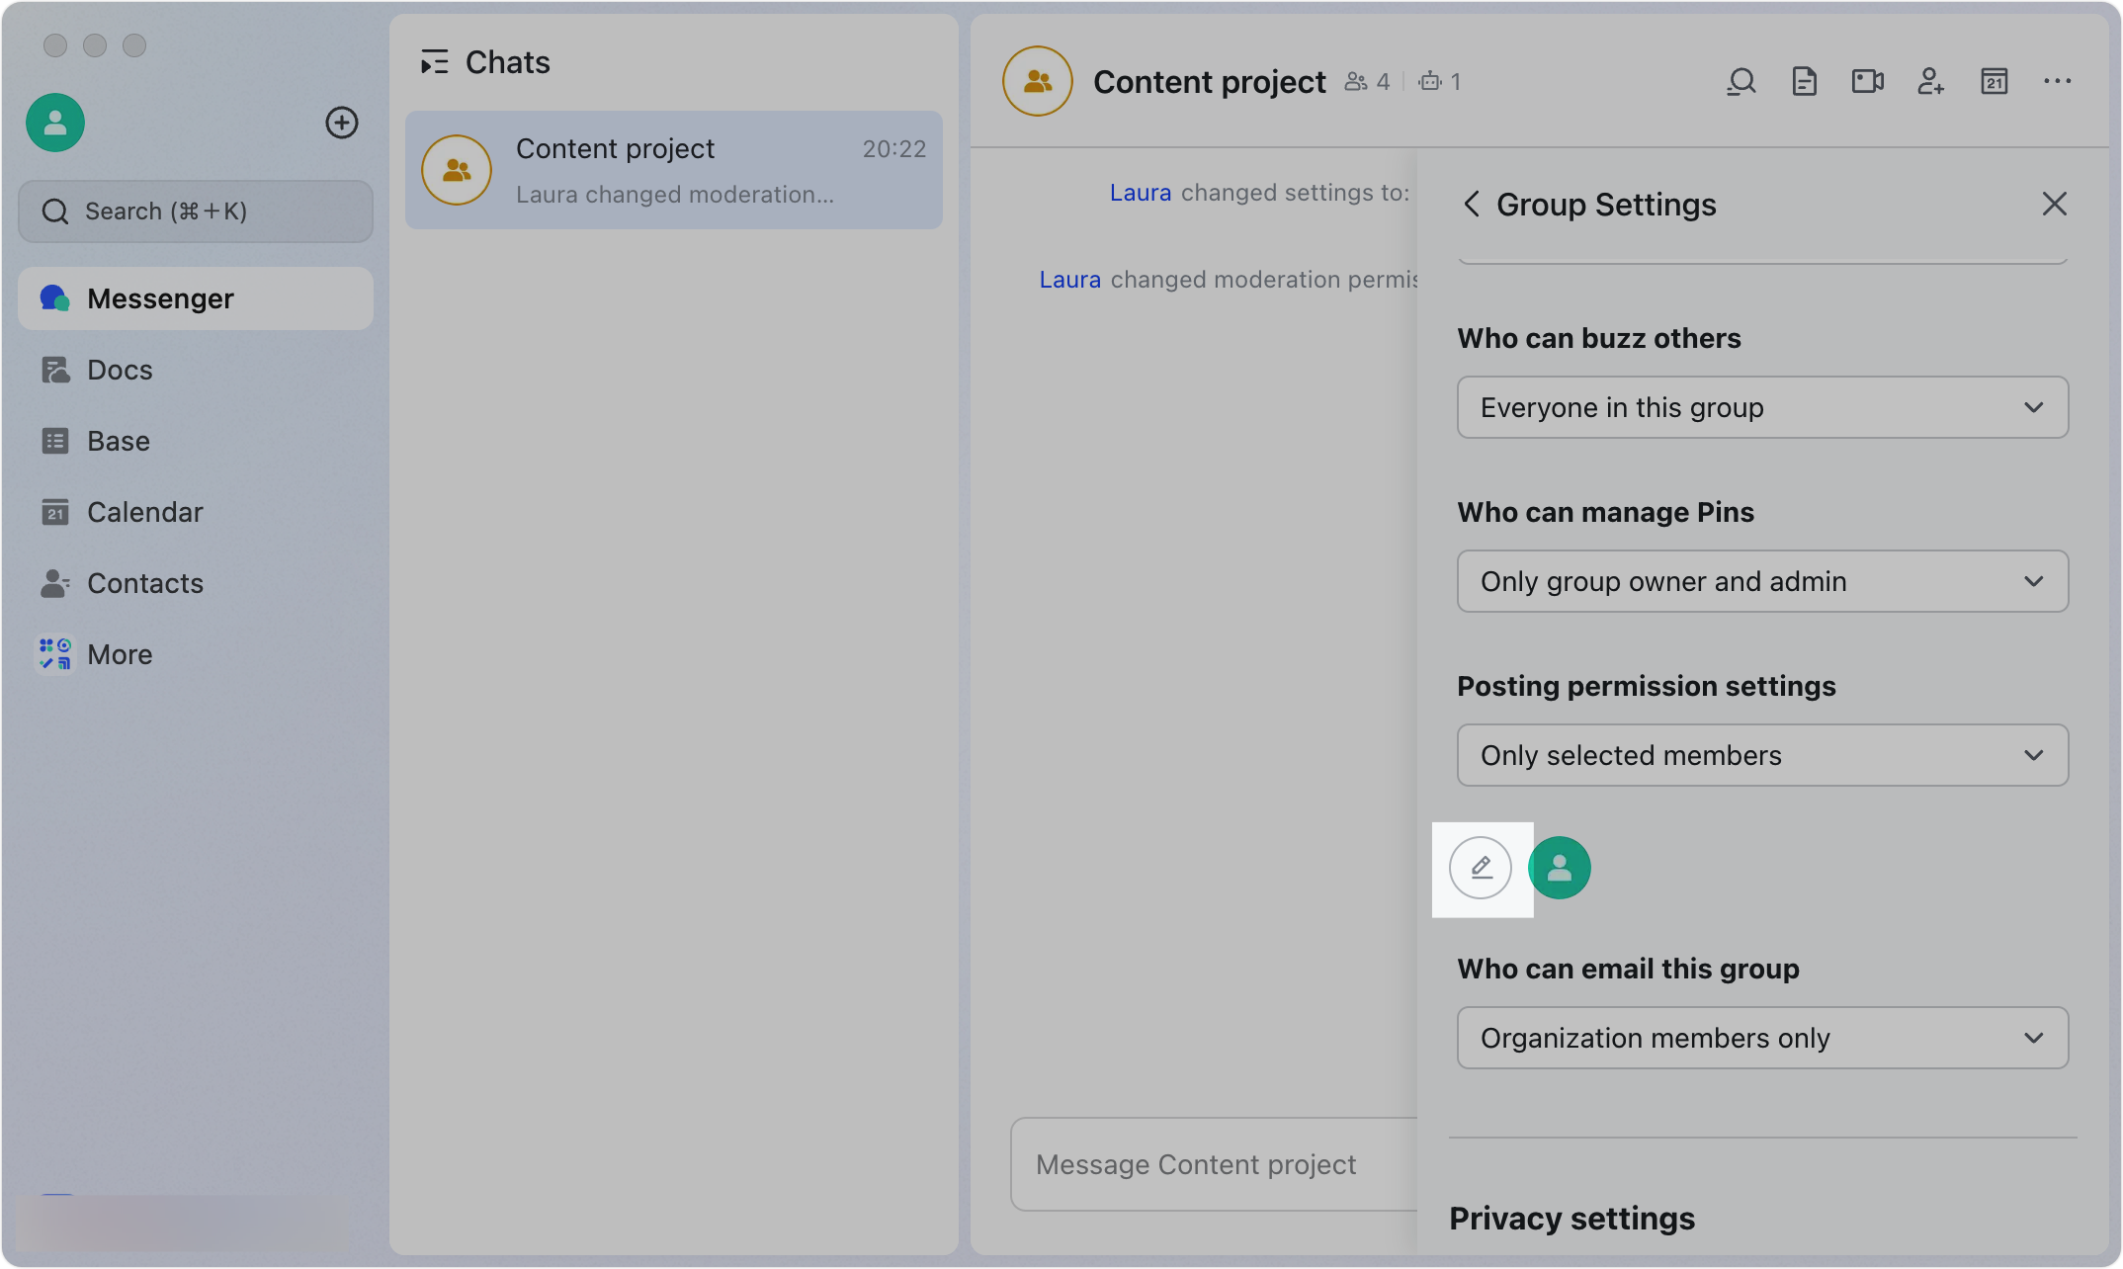2123x1269 pixels.
Task: Go back from Group Settings
Action: (x=1472, y=205)
